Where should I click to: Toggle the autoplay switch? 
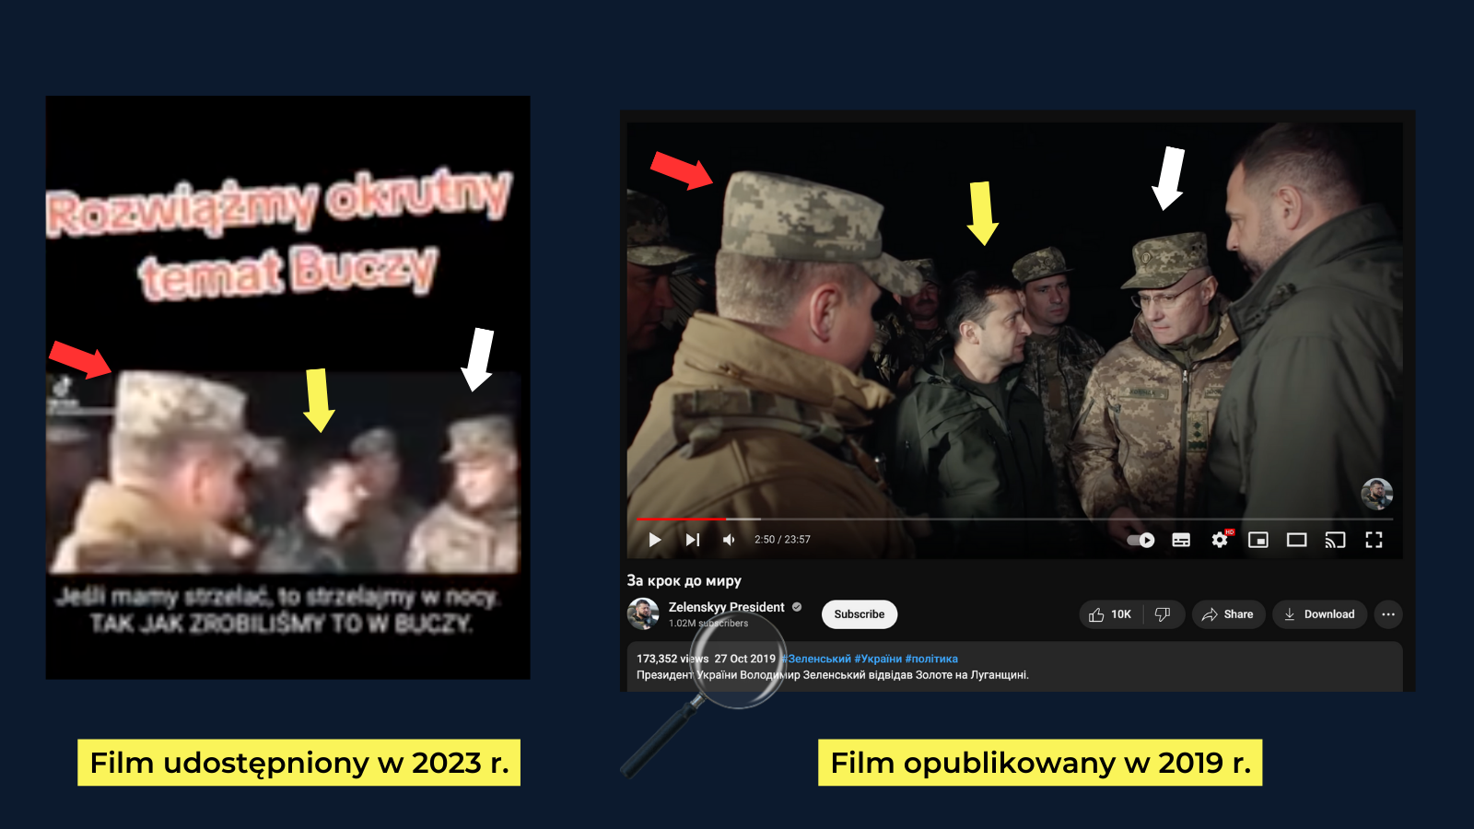[1141, 540]
